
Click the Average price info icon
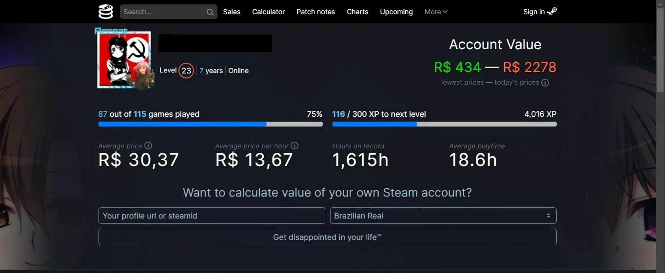(x=148, y=146)
